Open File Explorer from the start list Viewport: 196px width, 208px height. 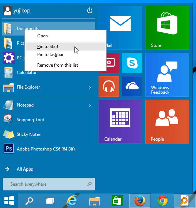click(x=49, y=87)
